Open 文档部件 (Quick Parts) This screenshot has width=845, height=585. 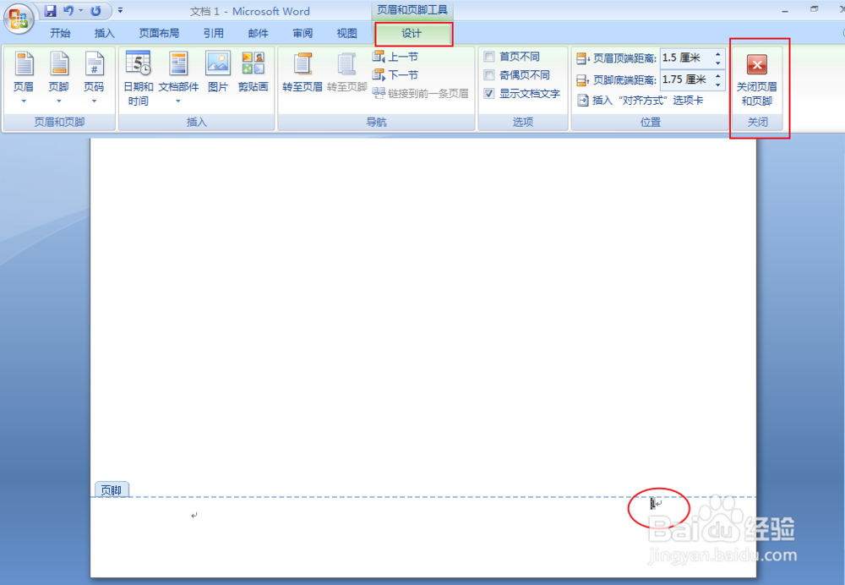tap(178, 76)
